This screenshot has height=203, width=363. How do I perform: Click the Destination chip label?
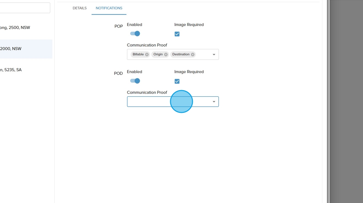click(x=181, y=54)
